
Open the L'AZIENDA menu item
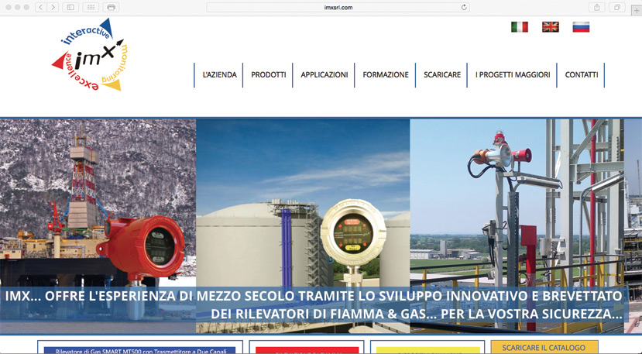[x=219, y=75]
